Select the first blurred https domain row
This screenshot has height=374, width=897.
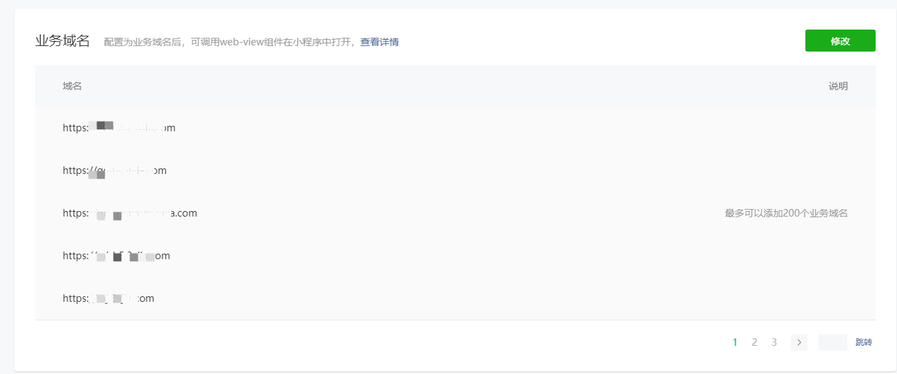click(x=455, y=128)
